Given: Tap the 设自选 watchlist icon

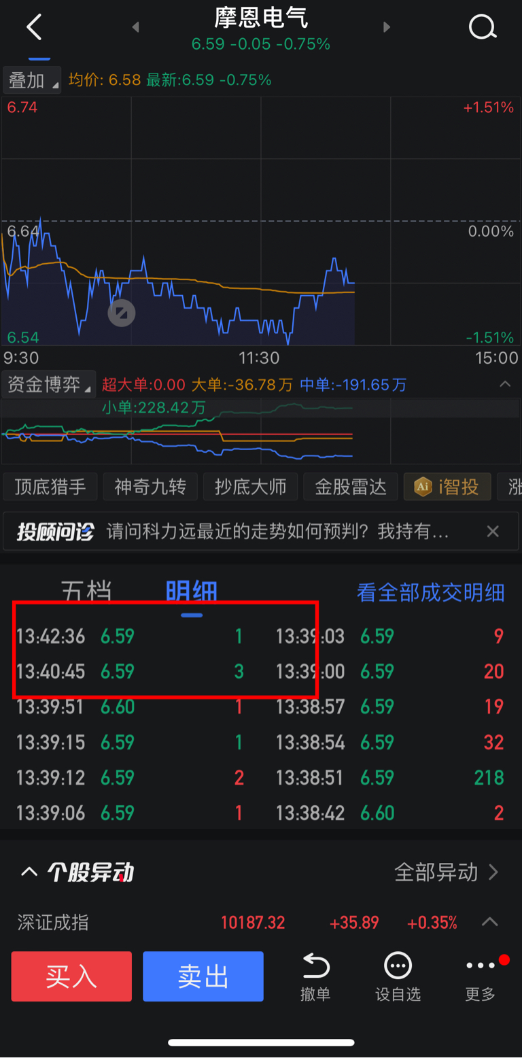Looking at the screenshot, I should point(398,966).
